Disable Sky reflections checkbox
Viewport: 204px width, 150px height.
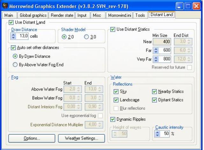coord(116,92)
